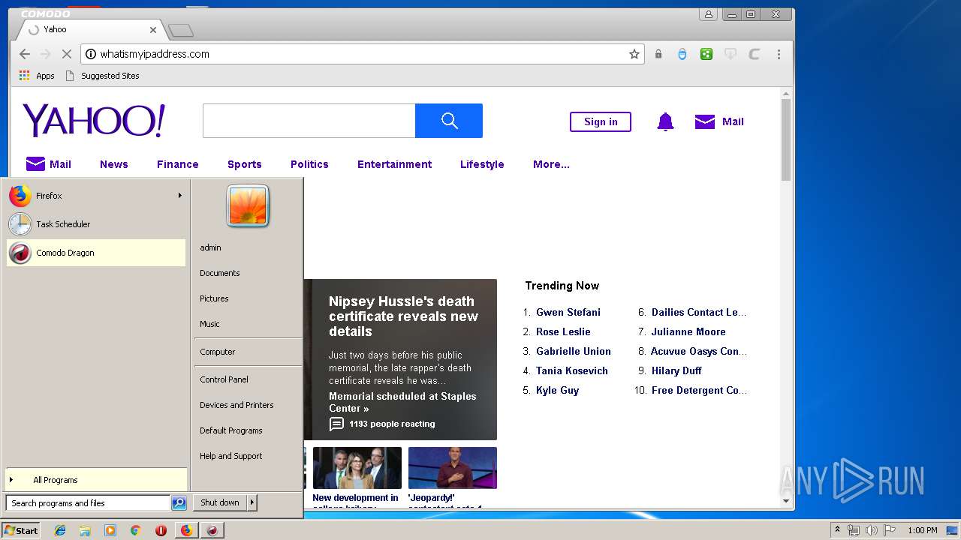This screenshot has height=540, width=961.
Task: Open Documents from Start menu
Action: [x=220, y=273]
